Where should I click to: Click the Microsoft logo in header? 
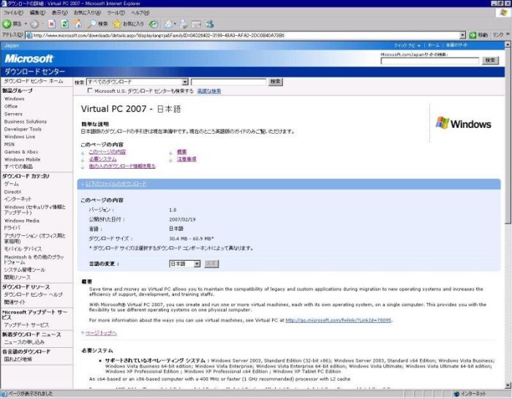coord(29,58)
